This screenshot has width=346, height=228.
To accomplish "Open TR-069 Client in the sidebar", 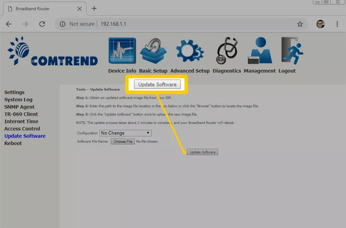I will click(21, 114).
